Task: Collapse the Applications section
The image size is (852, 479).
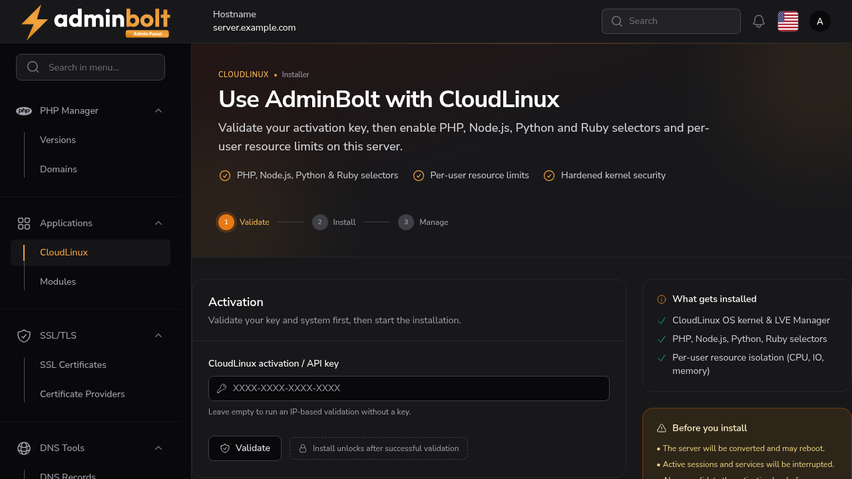Action: pyautogui.click(x=158, y=224)
